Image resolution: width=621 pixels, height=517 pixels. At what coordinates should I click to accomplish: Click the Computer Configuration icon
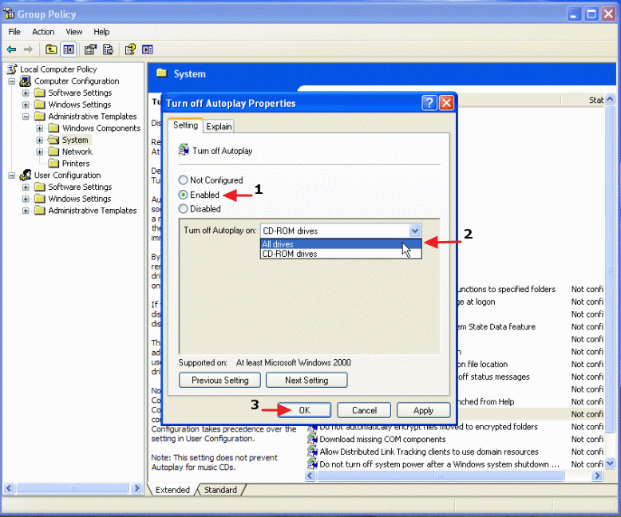[x=26, y=81]
